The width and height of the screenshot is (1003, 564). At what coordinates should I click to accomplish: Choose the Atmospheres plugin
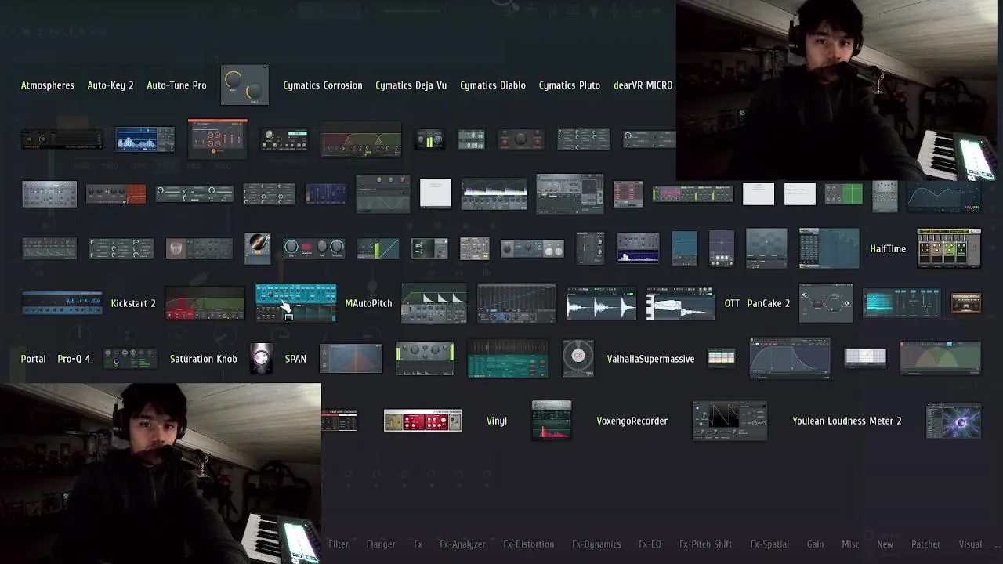tap(48, 85)
